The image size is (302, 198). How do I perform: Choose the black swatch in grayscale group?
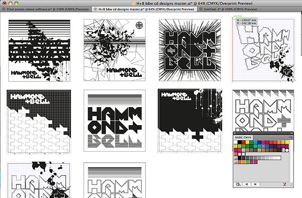(x=240, y=158)
